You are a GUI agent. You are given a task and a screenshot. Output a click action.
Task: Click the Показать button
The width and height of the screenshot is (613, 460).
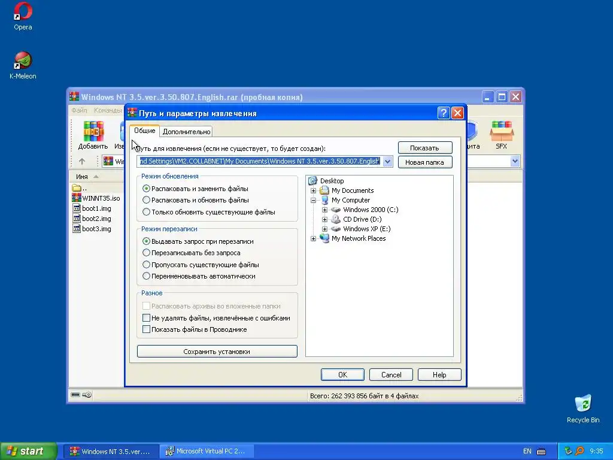click(425, 148)
